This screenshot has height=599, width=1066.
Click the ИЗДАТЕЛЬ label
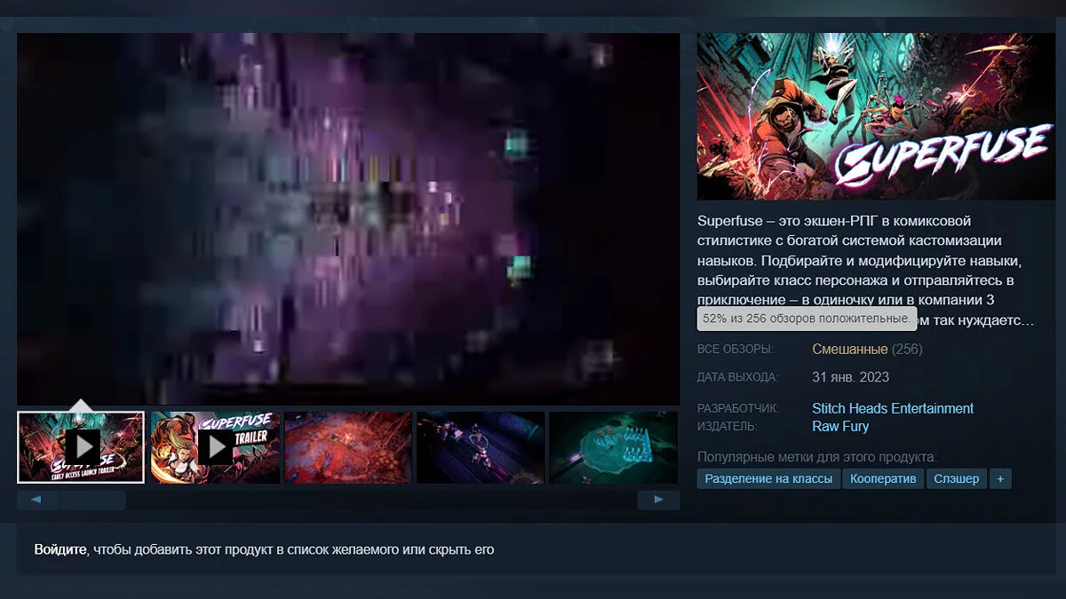[728, 427]
